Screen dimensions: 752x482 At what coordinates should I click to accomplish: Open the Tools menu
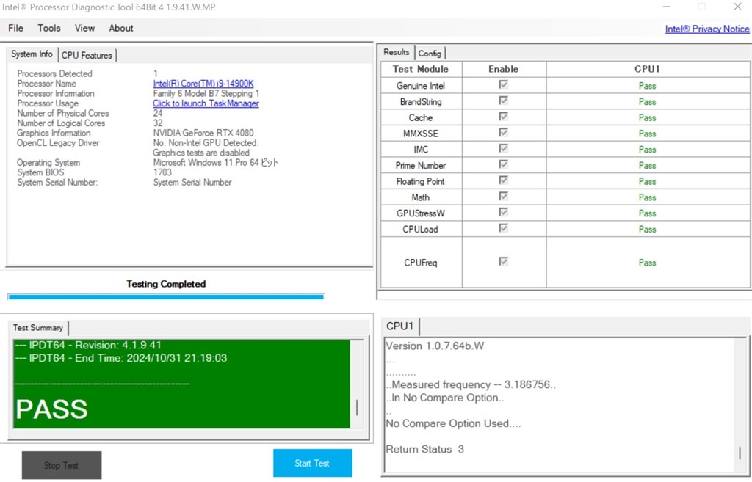click(48, 28)
